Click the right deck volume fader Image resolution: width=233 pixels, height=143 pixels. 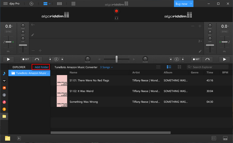pos(210,45)
